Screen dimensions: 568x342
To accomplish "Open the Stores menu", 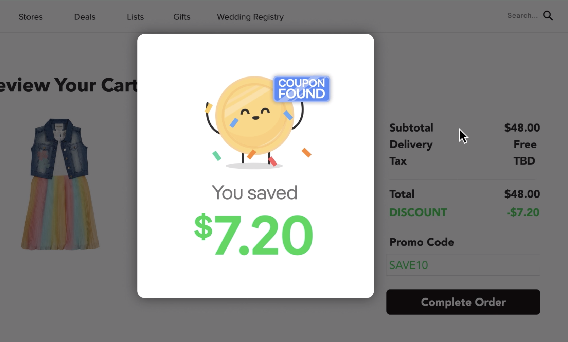I will [x=31, y=17].
